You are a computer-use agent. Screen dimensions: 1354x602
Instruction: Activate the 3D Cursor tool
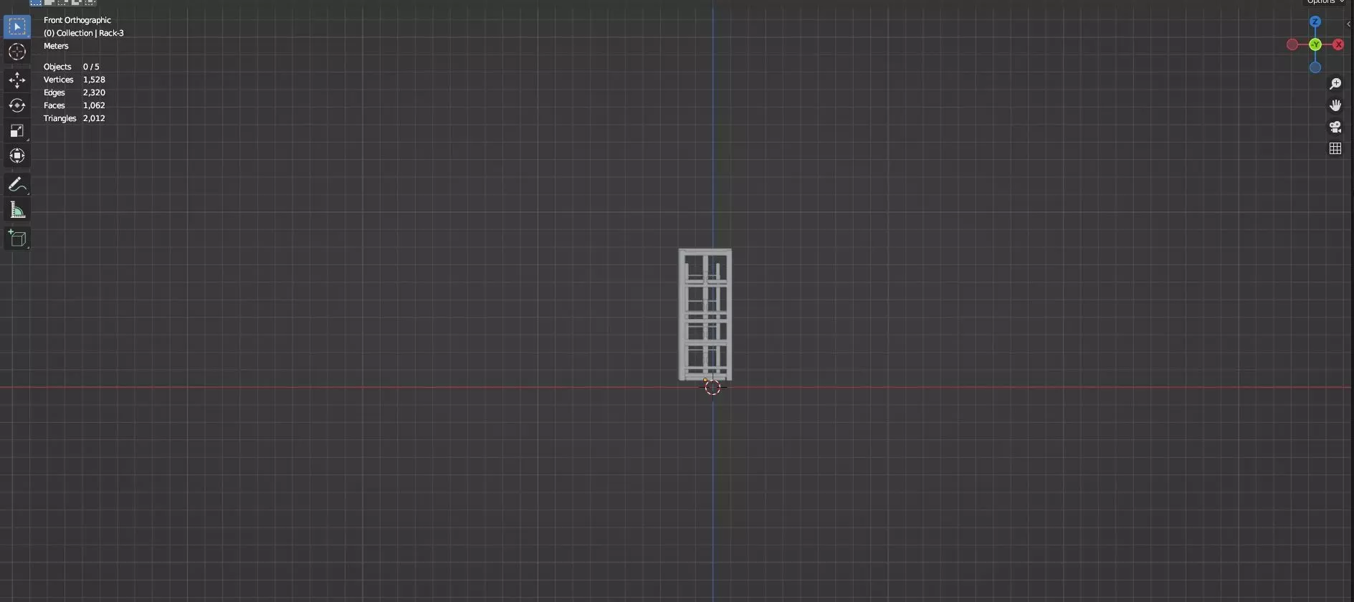[x=16, y=52]
